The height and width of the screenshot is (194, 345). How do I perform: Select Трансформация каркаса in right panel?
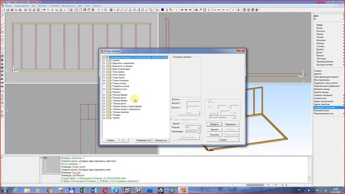coord(326,77)
